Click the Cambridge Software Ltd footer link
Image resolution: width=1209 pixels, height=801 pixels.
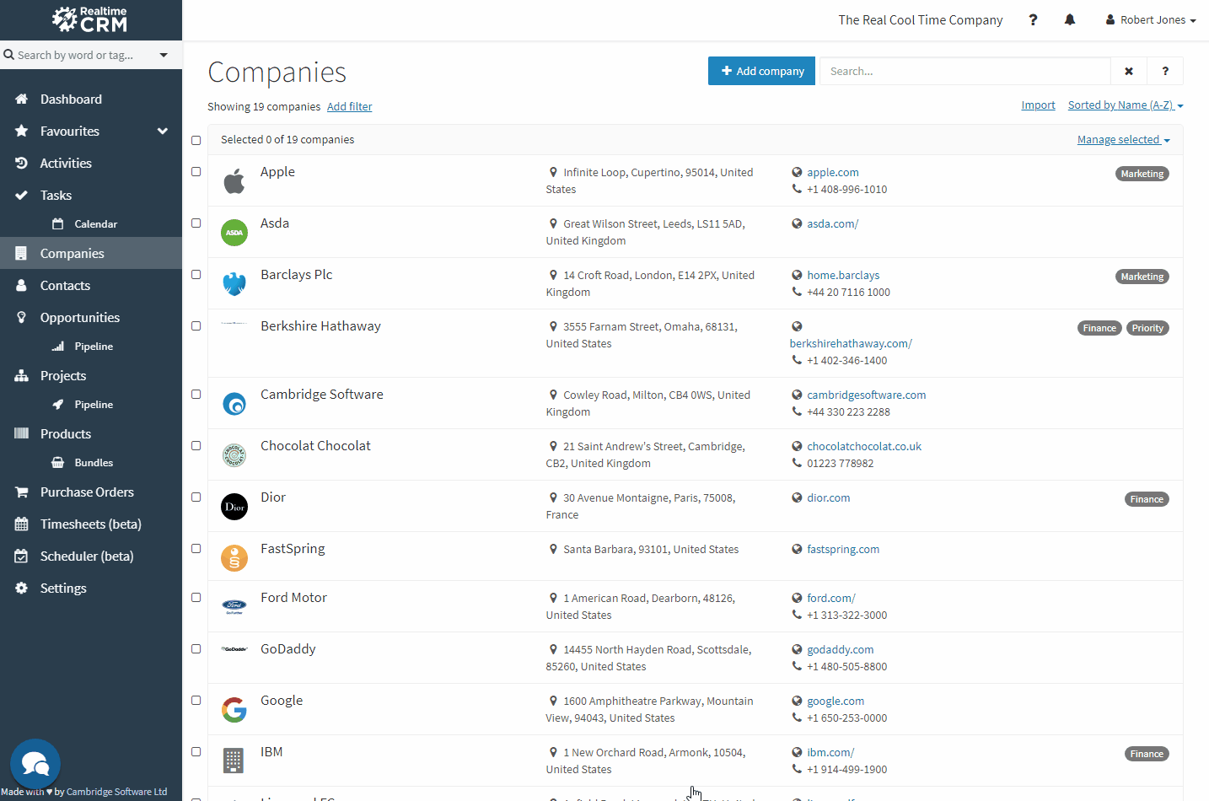(116, 792)
